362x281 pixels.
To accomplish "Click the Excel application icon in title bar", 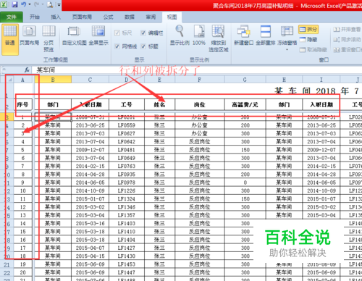I will point(4,4).
